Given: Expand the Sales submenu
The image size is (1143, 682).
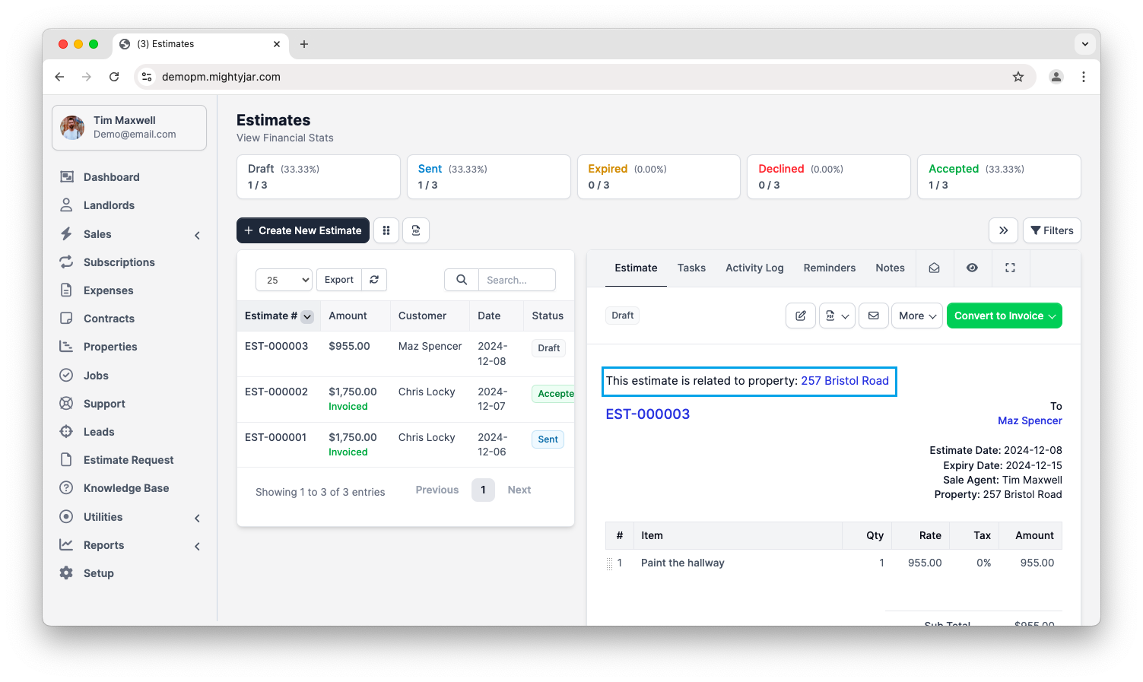Looking at the screenshot, I should pos(197,235).
